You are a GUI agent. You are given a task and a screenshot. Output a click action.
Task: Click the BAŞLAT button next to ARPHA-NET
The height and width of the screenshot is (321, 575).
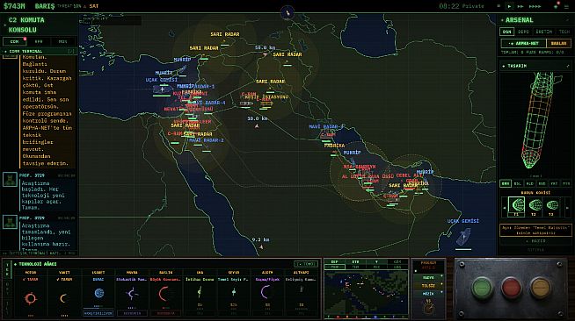pos(558,43)
